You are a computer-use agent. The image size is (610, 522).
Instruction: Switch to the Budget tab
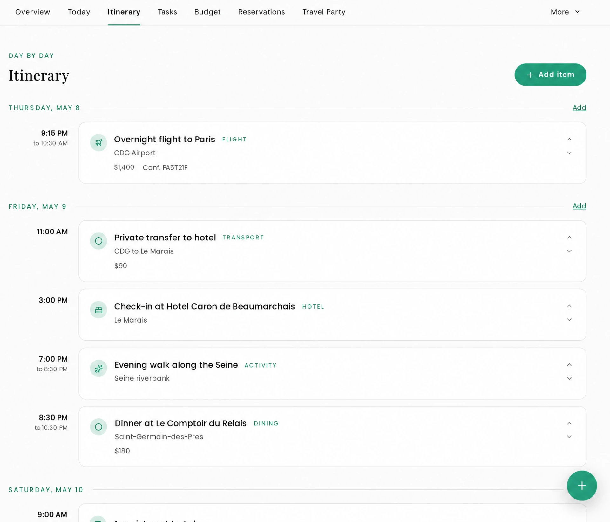point(207,12)
